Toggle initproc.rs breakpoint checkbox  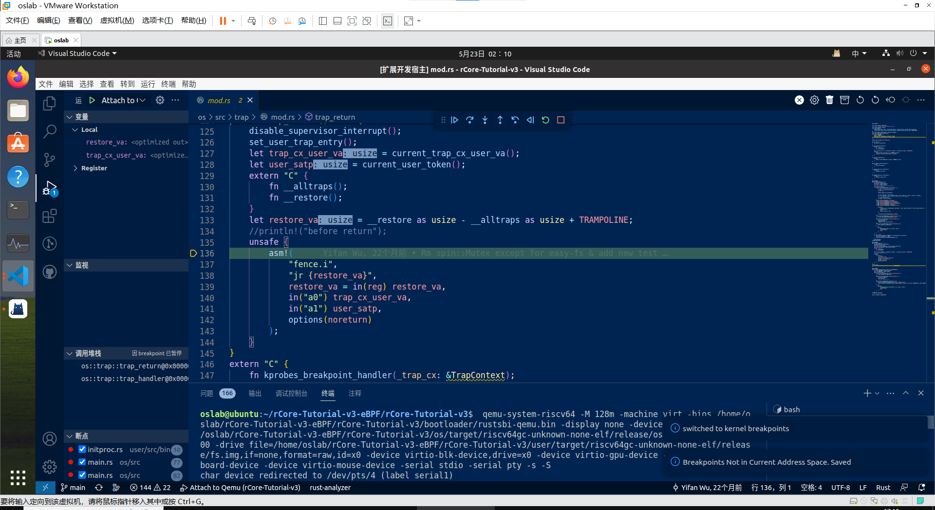click(82, 449)
